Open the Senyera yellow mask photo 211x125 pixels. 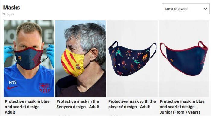[80, 58]
